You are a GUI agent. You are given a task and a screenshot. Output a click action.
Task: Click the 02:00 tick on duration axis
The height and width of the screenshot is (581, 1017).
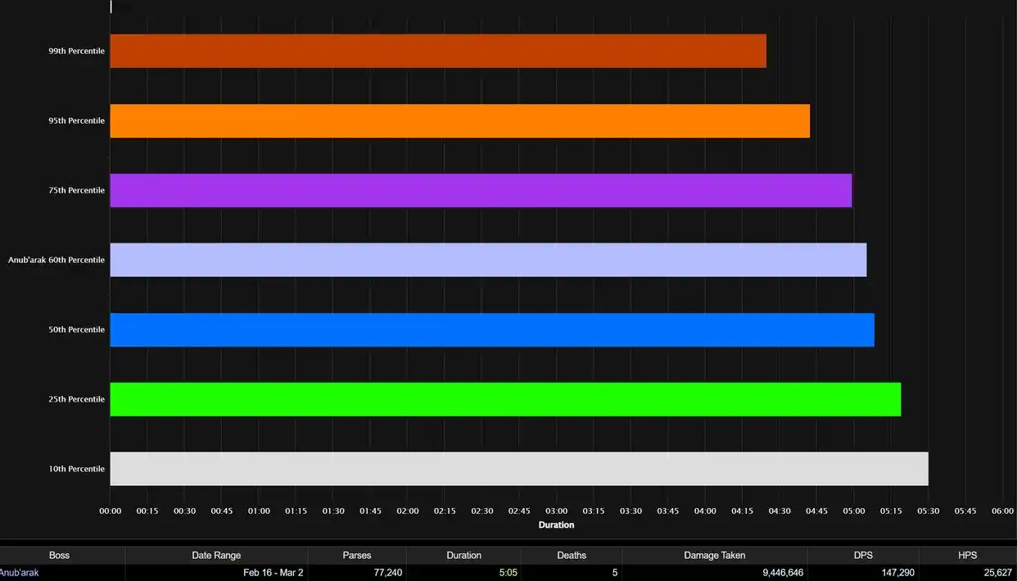pos(408,511)
